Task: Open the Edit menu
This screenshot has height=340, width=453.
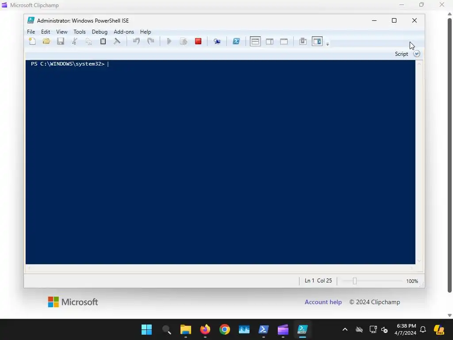Action: point(46,32)
